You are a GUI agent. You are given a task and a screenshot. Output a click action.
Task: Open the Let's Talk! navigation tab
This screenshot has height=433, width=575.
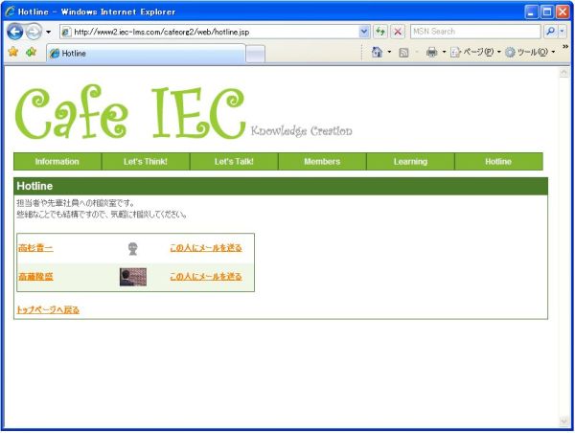coord(234,162)
